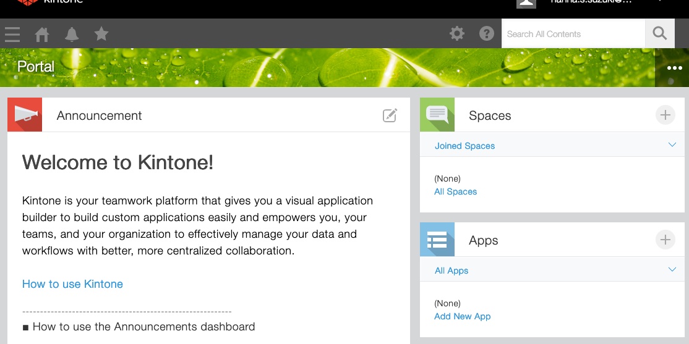The image size is (689, 344).
Task: Click the Portal title text
Action: [x=36, y=66]
